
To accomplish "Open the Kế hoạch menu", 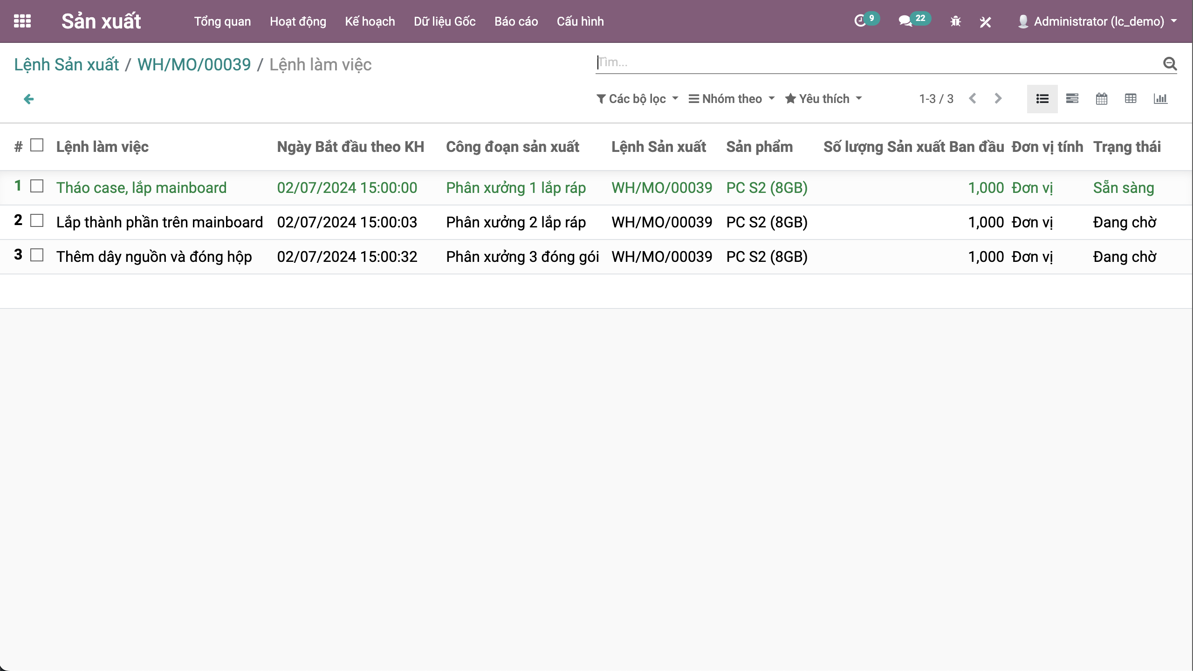I will tap(370, 21).
